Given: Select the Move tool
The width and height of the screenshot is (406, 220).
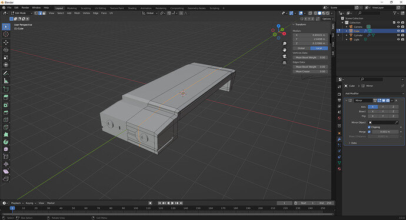Looking at the screenshot, I should (6, 42).
